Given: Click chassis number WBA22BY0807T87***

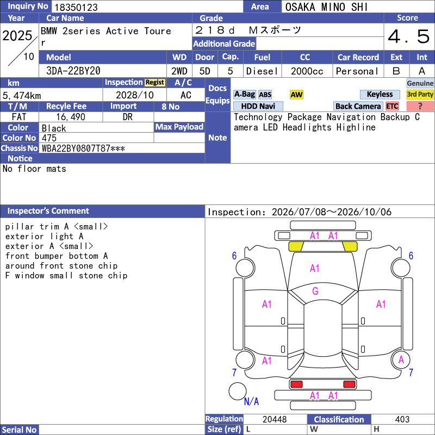Looking at the screenshot, I should (83, 148).
